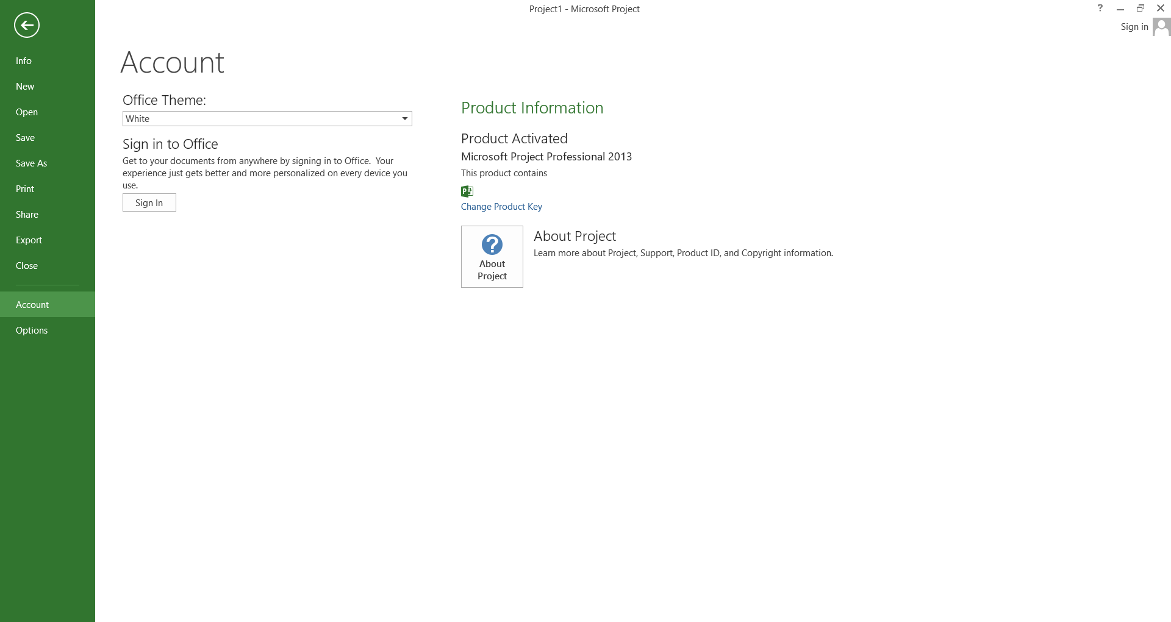Click the Sign In button
This screenshot has width=1171, height=622.
(x=149, y=202)
